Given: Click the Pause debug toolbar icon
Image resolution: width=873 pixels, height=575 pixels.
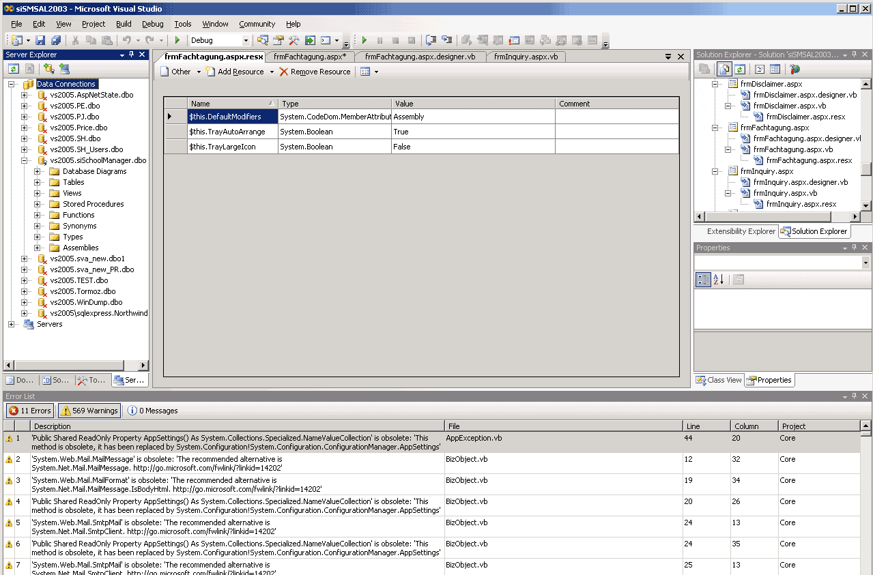Looking at the screenshot, I should 380,41.
